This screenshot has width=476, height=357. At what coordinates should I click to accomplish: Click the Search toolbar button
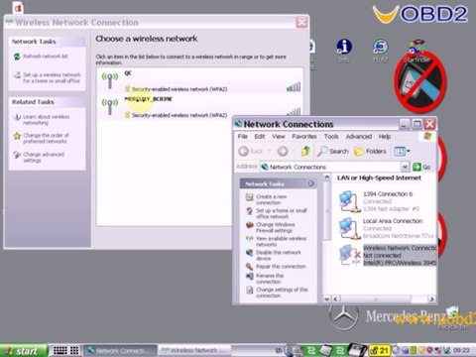(x=333, y=152)
